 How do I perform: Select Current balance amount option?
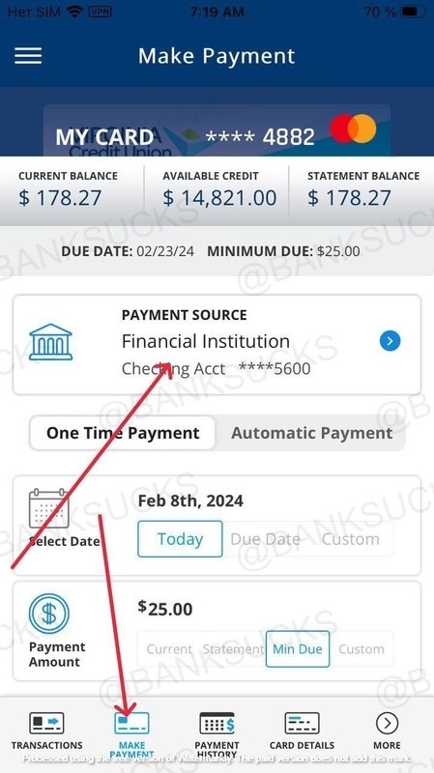click(169, 648)
